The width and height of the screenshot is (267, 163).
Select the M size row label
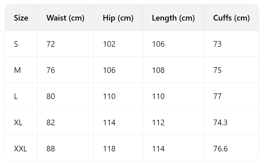pos(18,70)
